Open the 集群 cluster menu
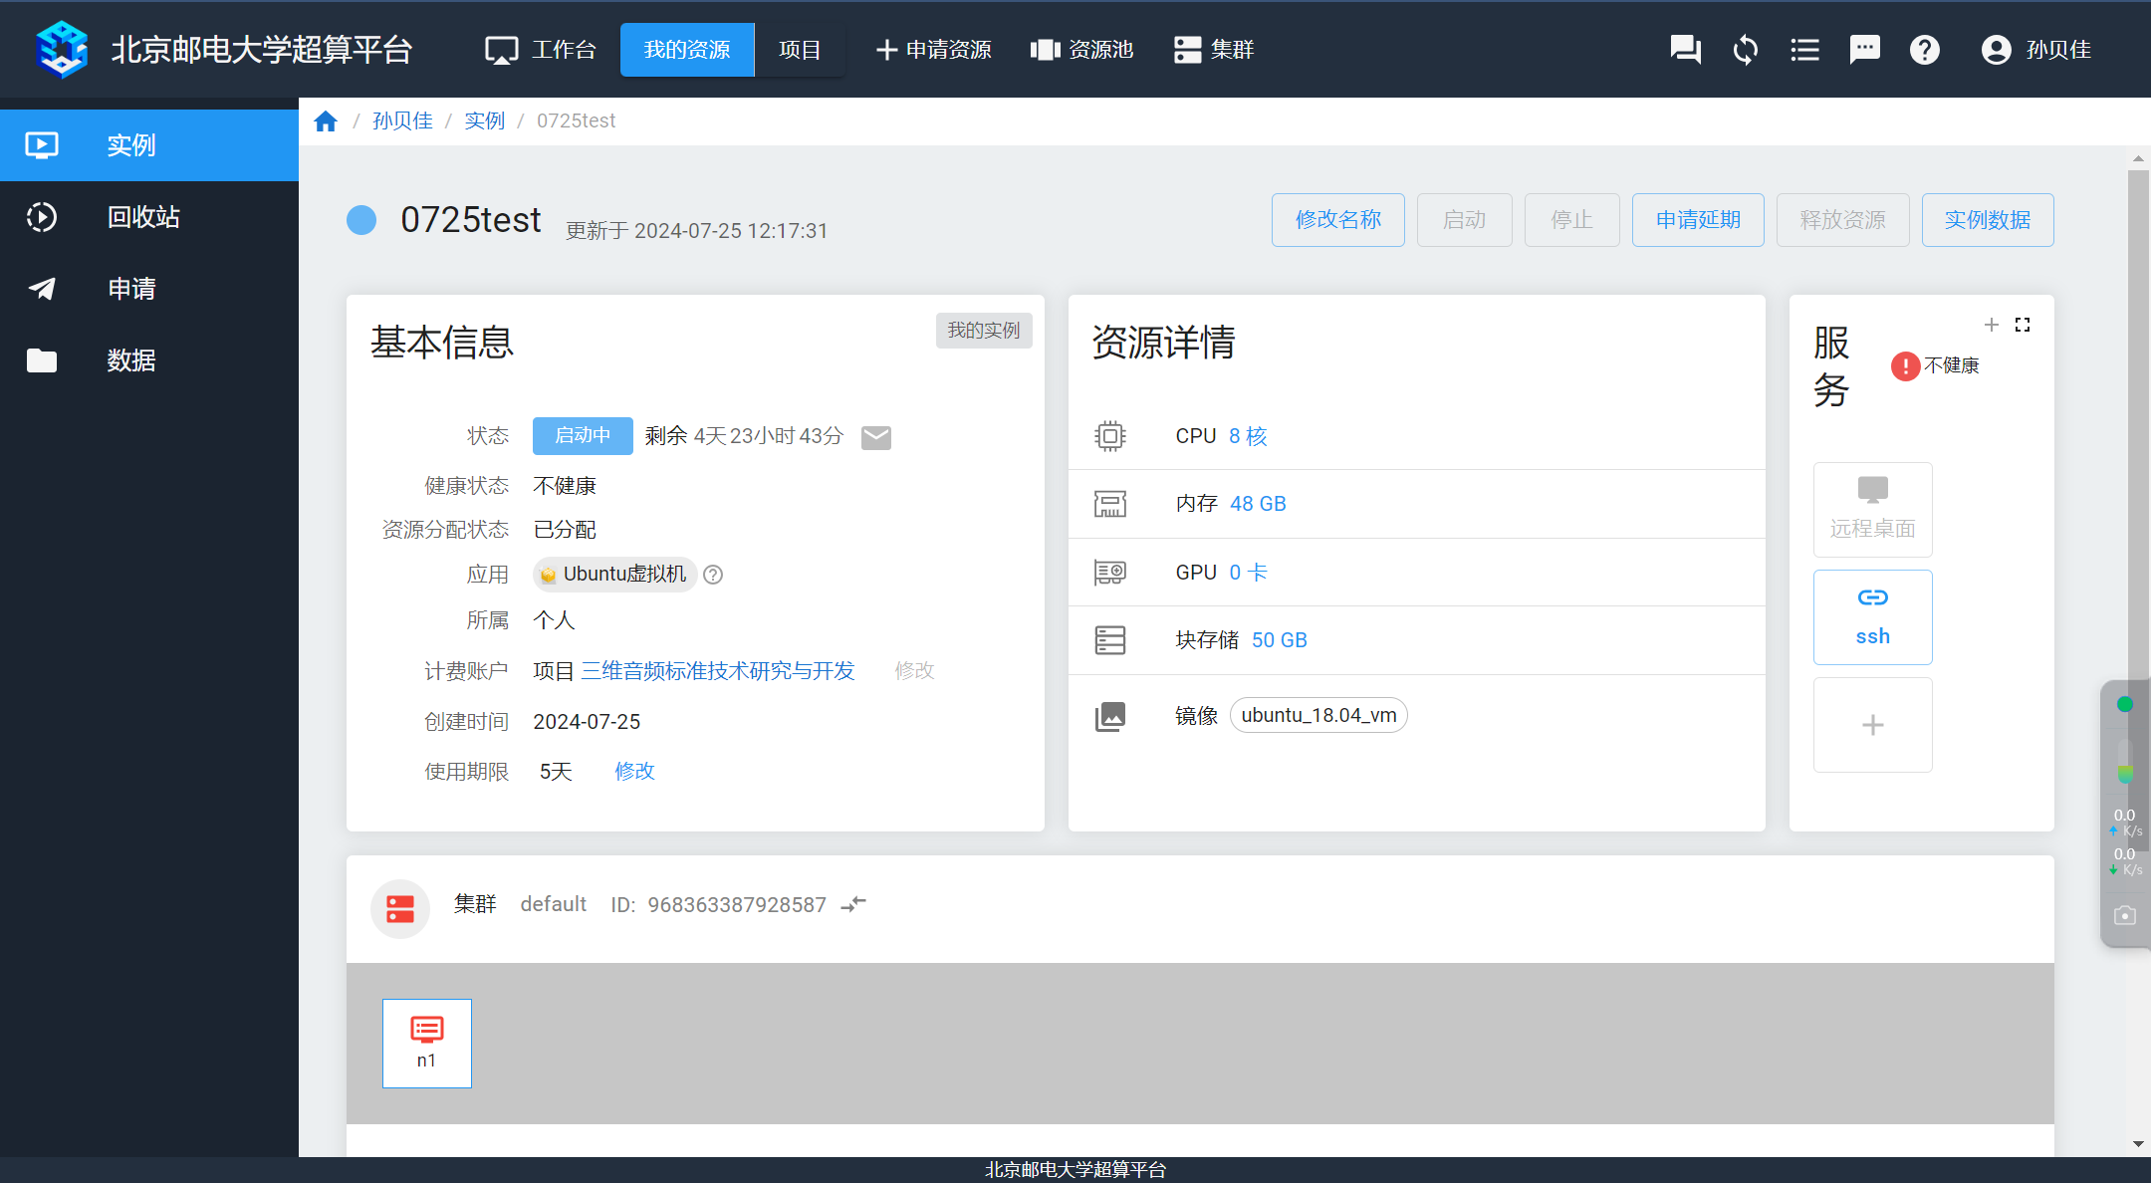This screenshot has width=2151, height=1183. (1214, 50)
